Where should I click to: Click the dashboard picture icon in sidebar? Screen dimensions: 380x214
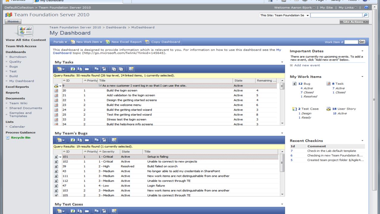click(x=25, y=31)
